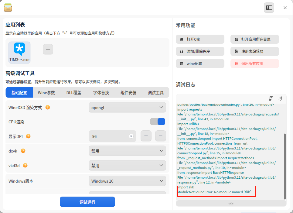Switch to the 组件安装 tab
This screenshot has height=213, width=293.
pyautogui.click(x=128, y=92)
